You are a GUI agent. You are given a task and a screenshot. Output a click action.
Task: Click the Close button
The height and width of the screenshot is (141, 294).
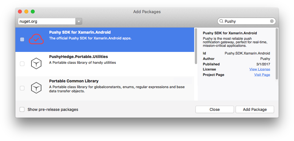pos(215,110)
